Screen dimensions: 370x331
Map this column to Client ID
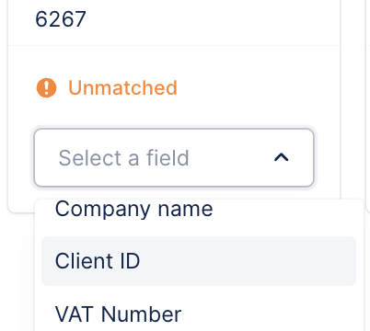coord(199,261)
